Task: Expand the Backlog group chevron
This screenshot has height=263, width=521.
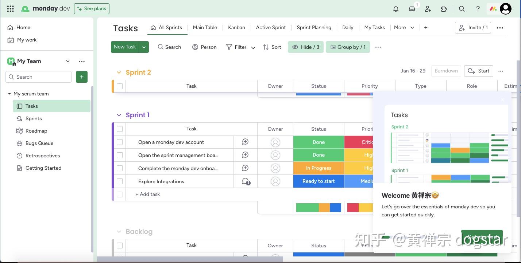Action: tap(119, 232)
